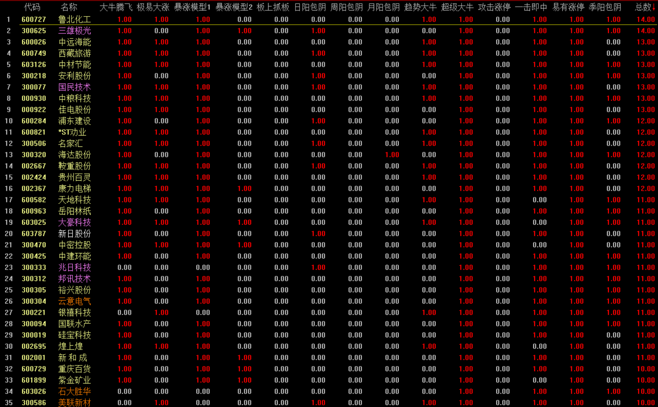Click stock code 600727
Viewport: 658px width, 407px height.
point(34,19)
